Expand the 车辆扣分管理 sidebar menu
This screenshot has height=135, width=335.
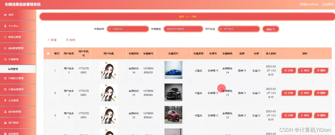pyautogui.click(x=18, y=78)
